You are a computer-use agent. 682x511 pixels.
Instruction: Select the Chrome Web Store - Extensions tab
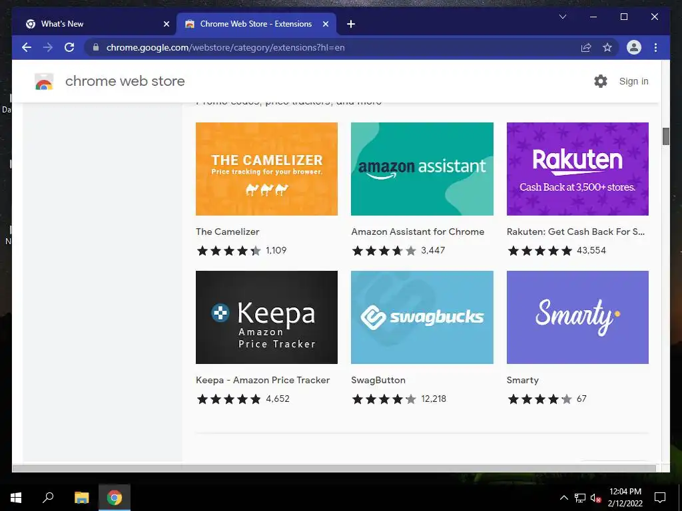tap(256, 24)
